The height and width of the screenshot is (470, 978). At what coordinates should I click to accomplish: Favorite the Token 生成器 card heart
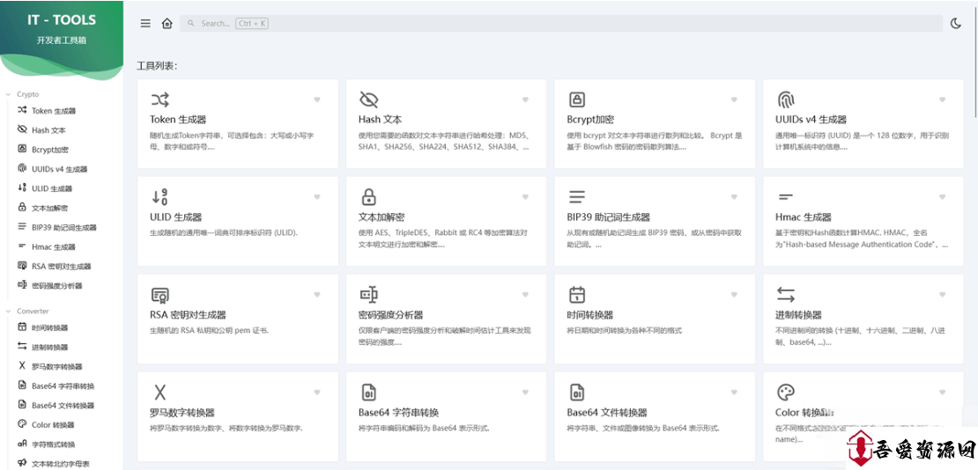point(317,99)
